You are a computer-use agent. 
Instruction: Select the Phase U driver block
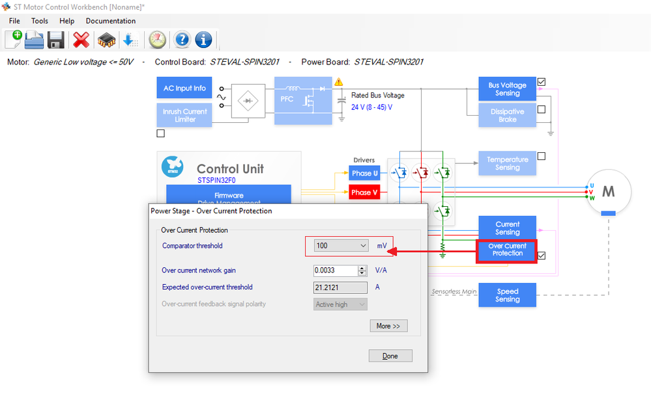[364, 173]
